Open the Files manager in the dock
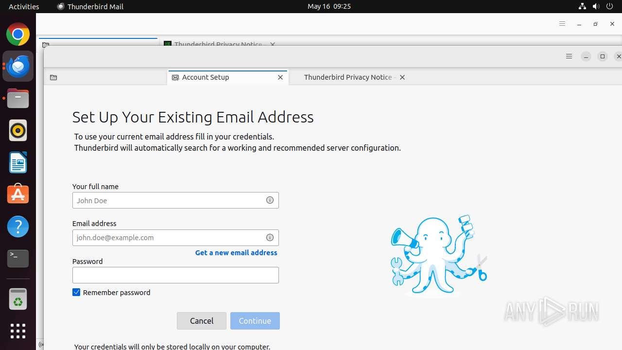This screenshot has width=622, height=350. [x=18, y=99]
